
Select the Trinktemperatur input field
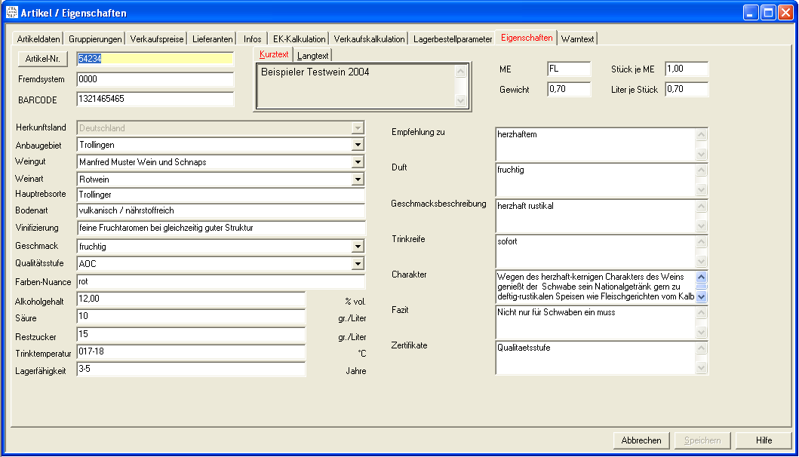click(191, 352)
